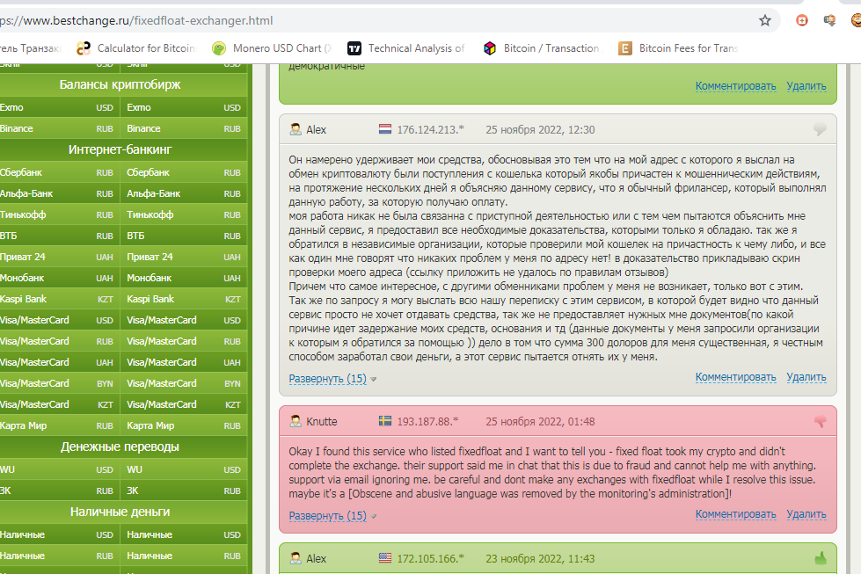Expand the 15 comments under Alex's grey review

click(328, 379)
